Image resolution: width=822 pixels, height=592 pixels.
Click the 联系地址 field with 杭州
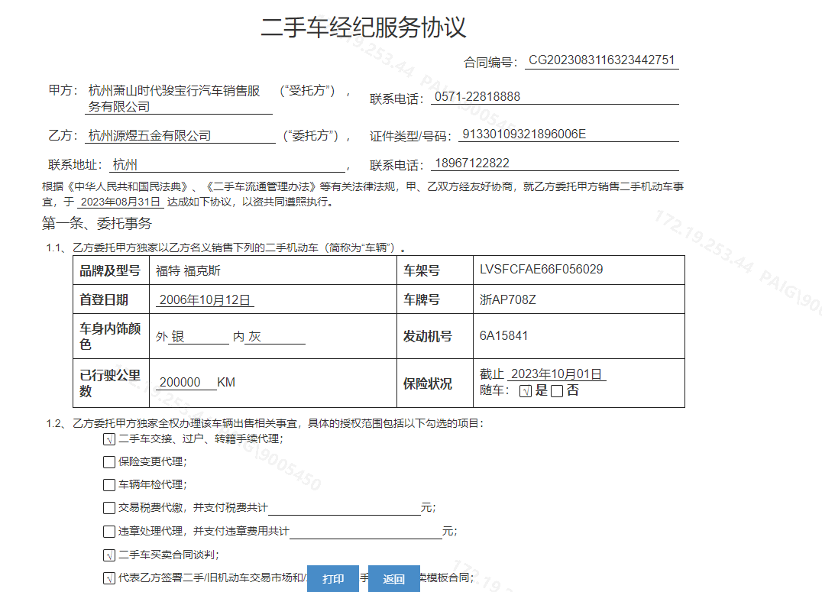point(228,165)
